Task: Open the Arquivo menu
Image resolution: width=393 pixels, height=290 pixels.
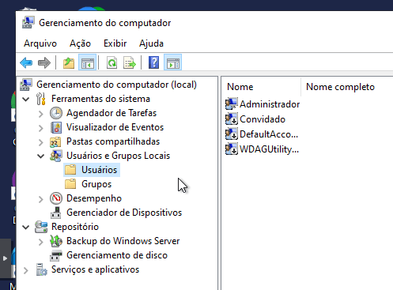Action: click(40, 43)
